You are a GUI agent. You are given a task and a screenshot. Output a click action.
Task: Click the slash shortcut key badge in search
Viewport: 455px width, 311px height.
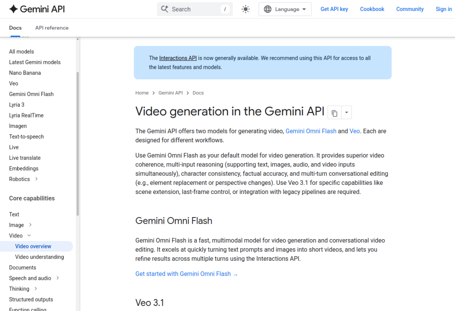pyautogui.click(x=225, y=9)
